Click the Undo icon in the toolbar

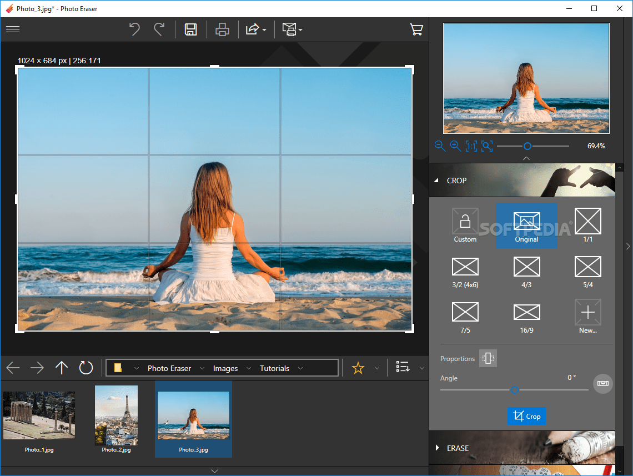(x=134, y=29)
